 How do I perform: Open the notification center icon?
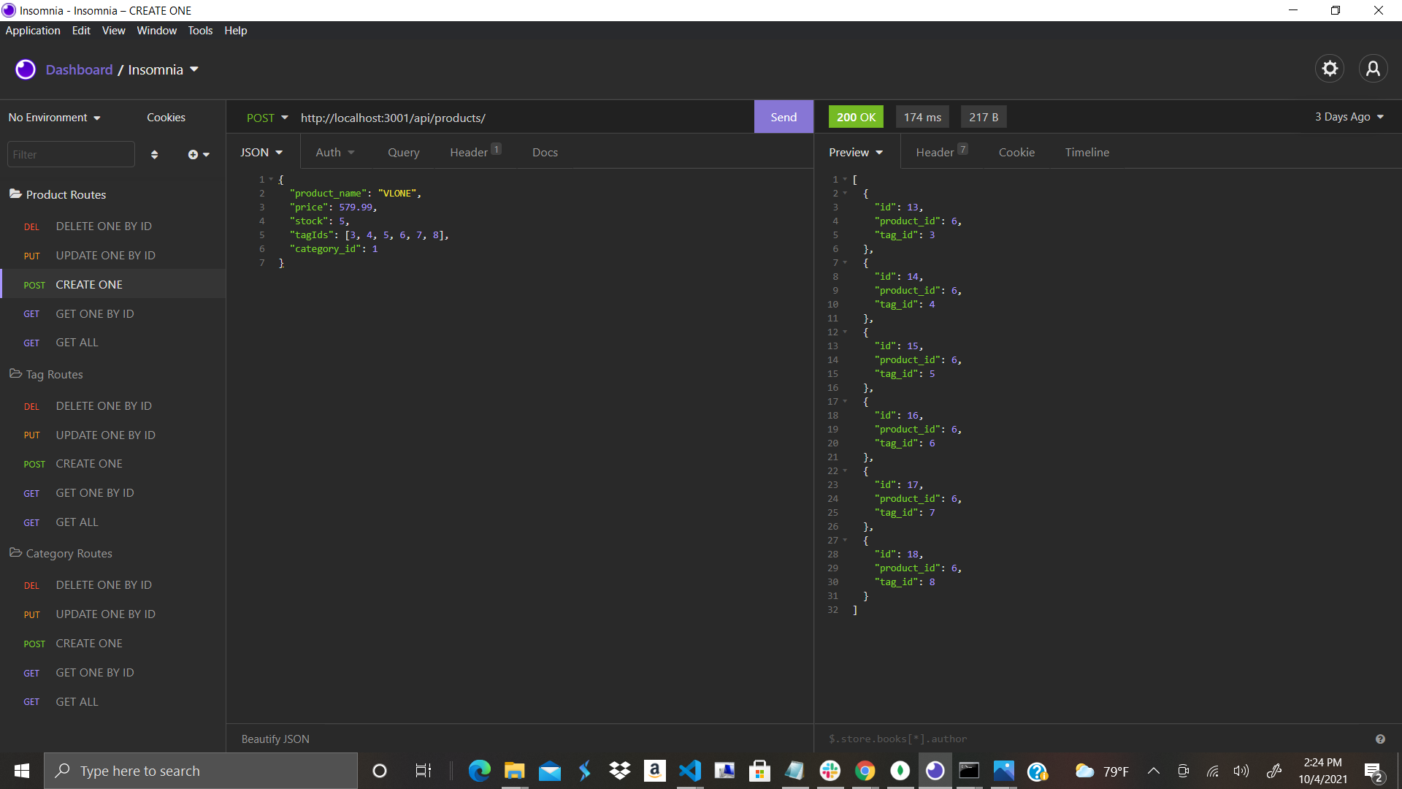(1373, 771)
